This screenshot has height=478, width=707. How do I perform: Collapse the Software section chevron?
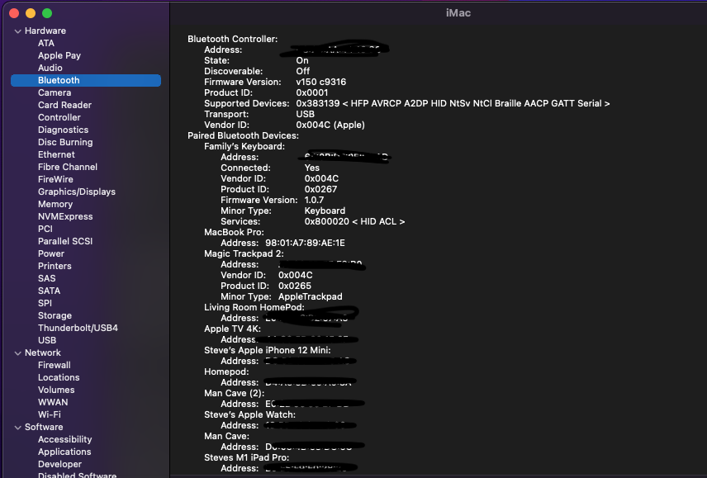click(x=18, y=428)
